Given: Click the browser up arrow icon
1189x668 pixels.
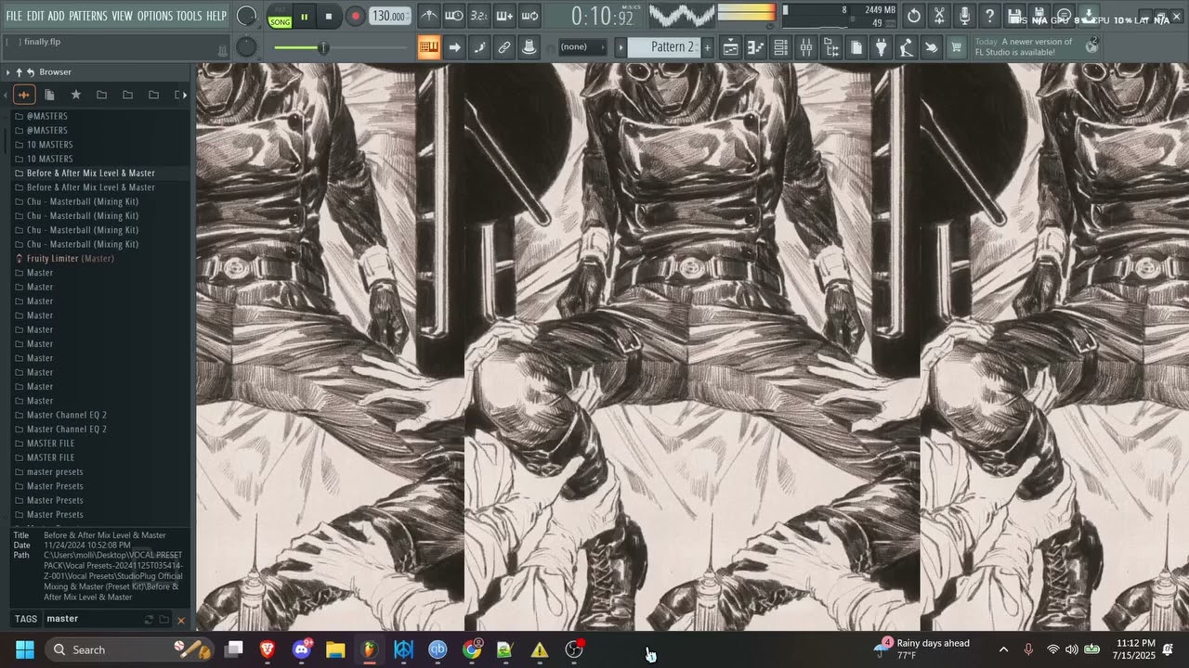Looking at the screenshot, I should [19, 72].
